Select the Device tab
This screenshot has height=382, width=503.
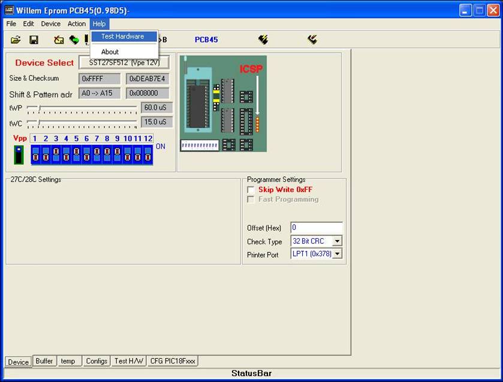pos(18,362)
